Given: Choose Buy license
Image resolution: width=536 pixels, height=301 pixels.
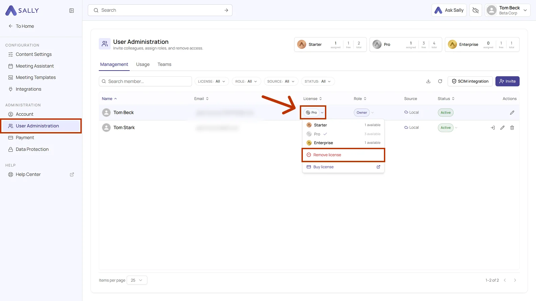Looking at the screenshot, I should pyautogui.click(x=343, y=167).
